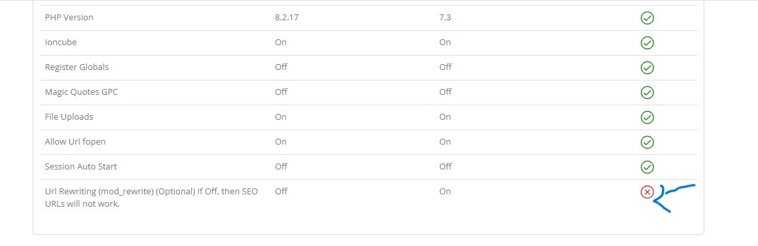Click the Session Auto Start label
The image size is (758, 246).
81,166
